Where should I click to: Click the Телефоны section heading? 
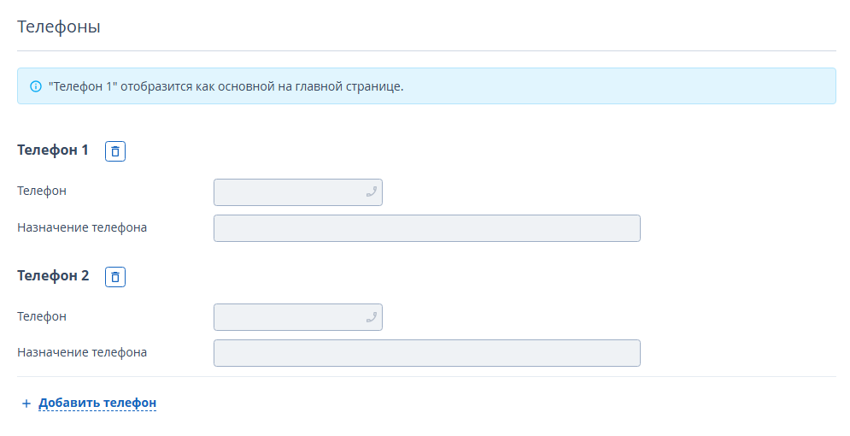click(x=59, y=27)
